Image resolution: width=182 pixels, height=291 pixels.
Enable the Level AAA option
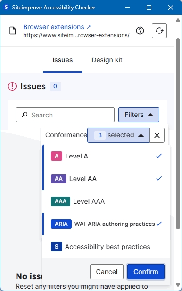coord(106,201)
